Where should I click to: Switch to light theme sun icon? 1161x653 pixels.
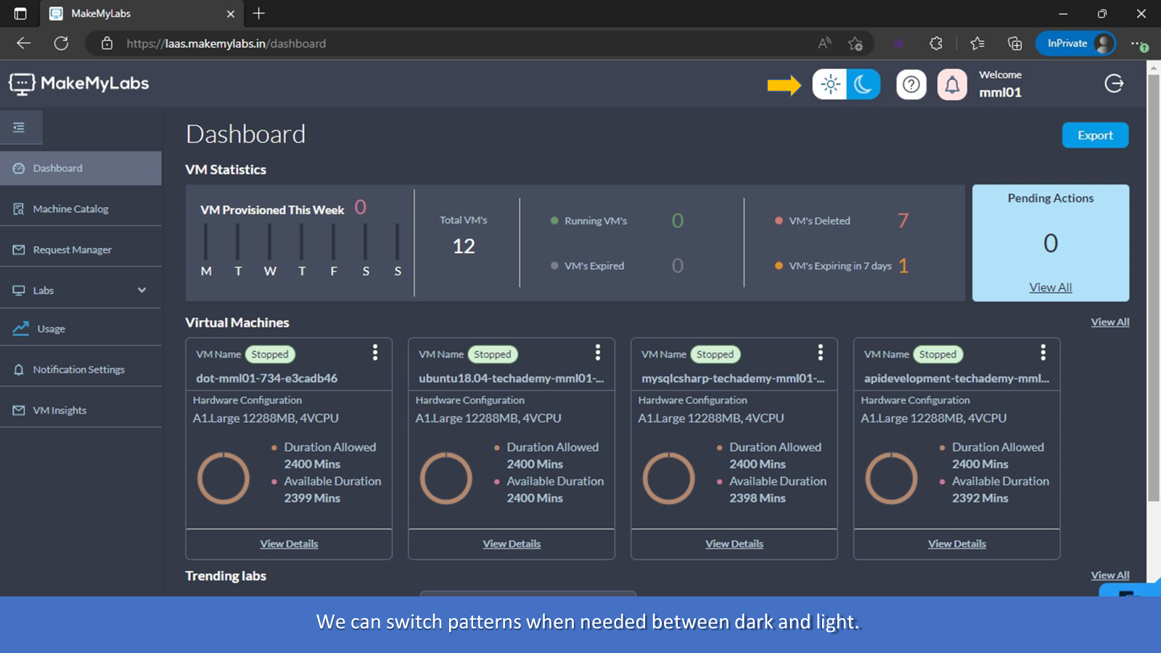point(830,84)
